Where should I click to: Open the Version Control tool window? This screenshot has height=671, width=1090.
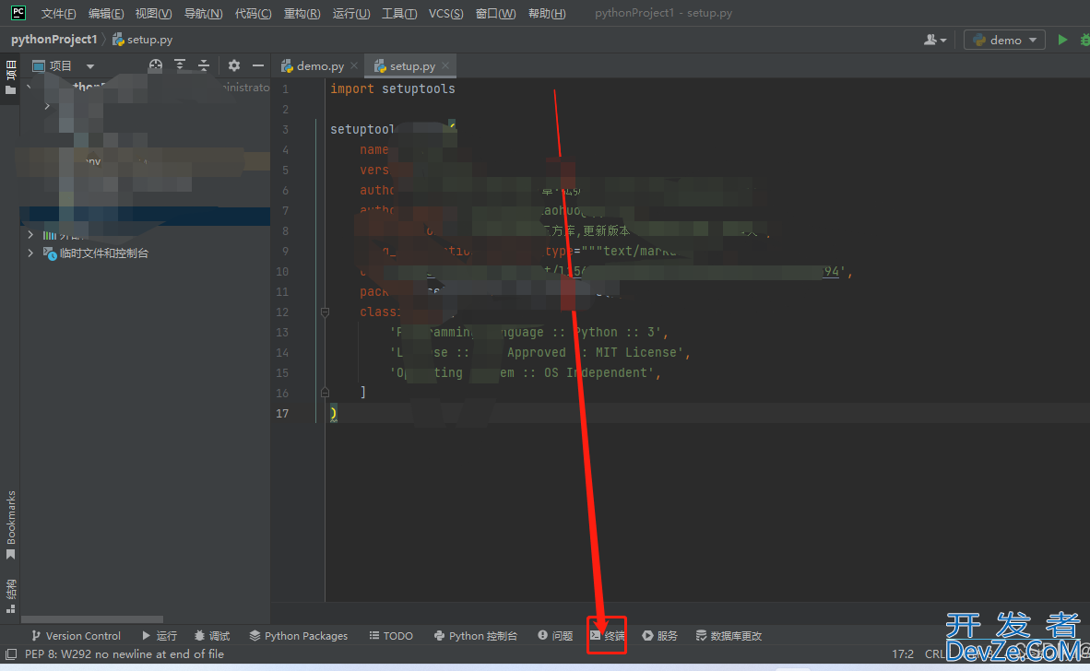(76, 636)
